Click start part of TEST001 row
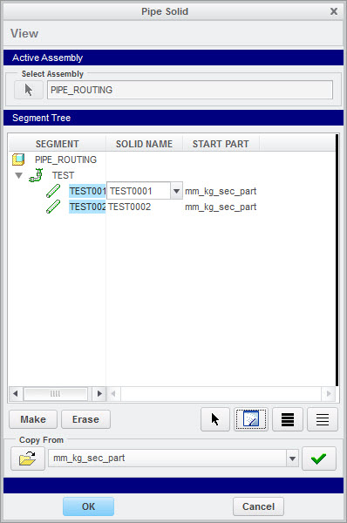Image resolution: width=347 pixels, height=523 pixels. coord(221,191)
